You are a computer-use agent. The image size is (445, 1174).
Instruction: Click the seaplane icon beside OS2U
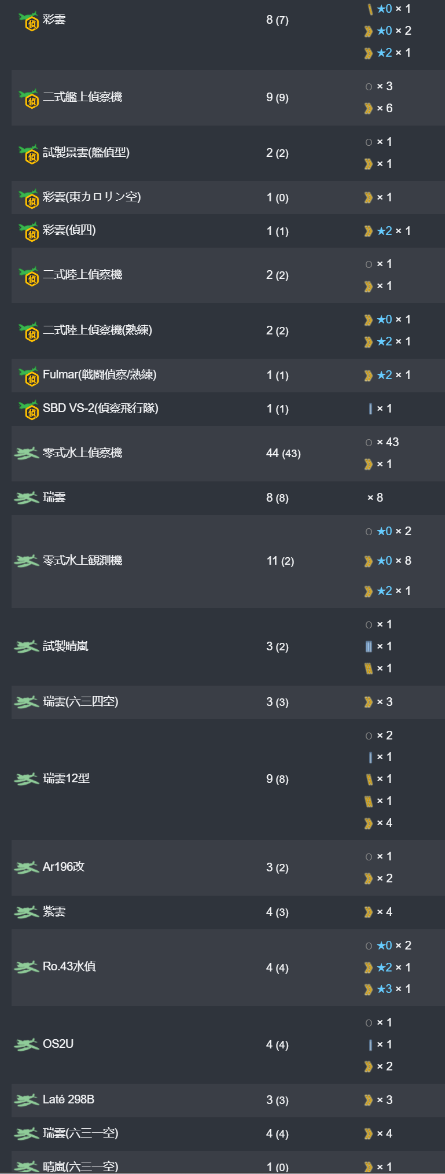click(x=26, y=1044)
